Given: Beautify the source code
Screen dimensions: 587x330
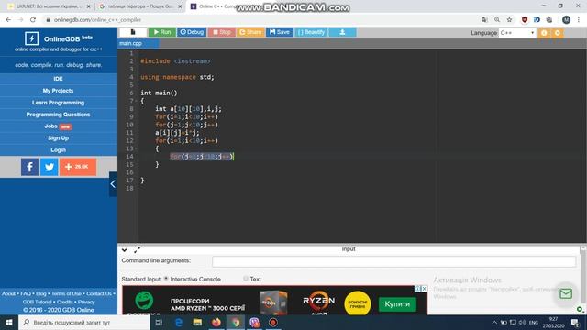Looking at the screenshot, I should [x=311, y=32].
